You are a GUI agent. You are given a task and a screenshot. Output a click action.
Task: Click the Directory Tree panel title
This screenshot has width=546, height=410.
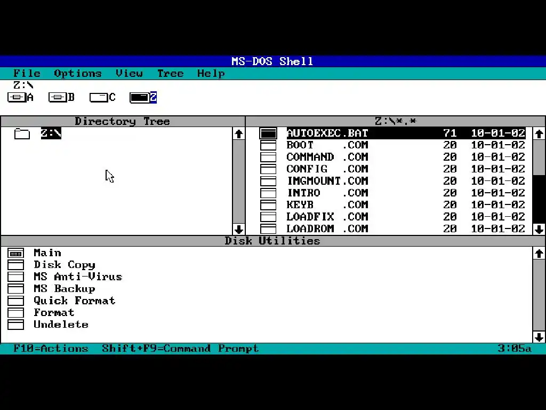point(123,121)
